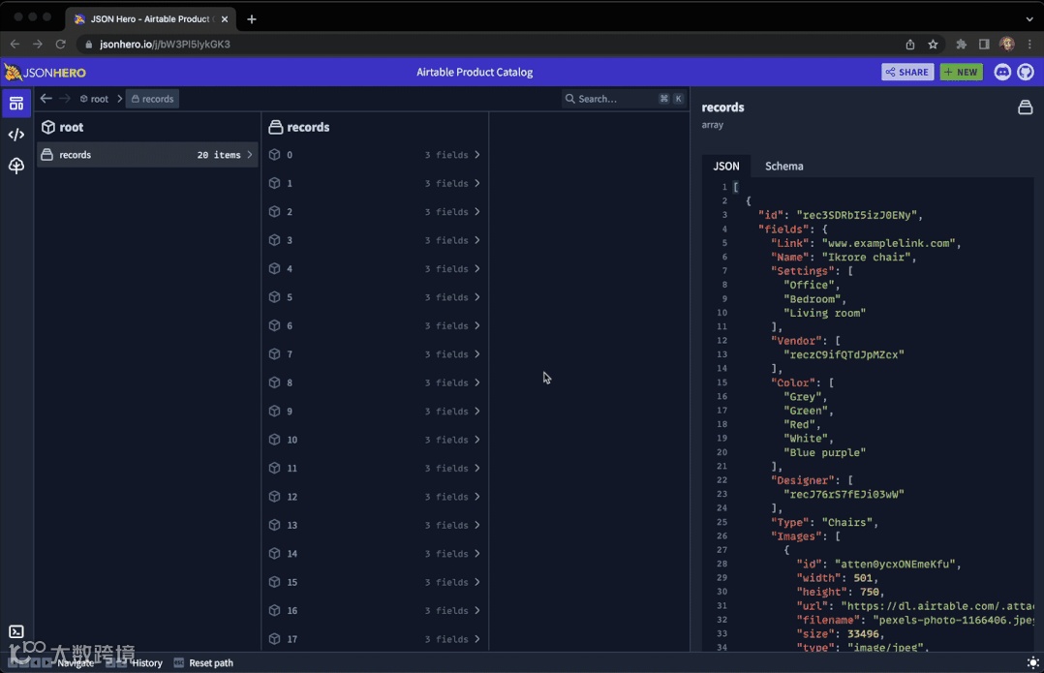Image resolution: width=1044 pixels, height=673 pixels.
Task: Go back with the path back arrow
Action: click(46, 99)
